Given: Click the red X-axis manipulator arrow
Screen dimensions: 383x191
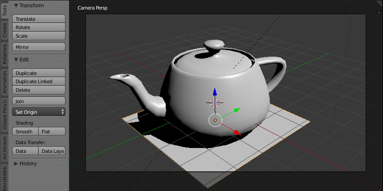Looking at the screenshot, I should pos(237,132).
